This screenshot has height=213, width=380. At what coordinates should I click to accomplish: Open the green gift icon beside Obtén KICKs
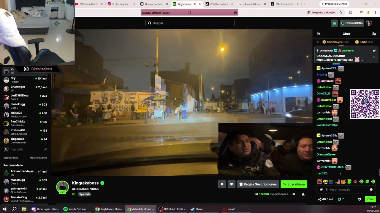tap(335, 23)
